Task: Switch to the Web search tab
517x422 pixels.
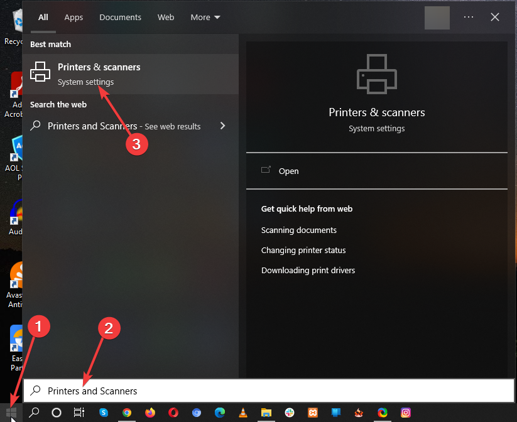Action: (x=166, y=17)
